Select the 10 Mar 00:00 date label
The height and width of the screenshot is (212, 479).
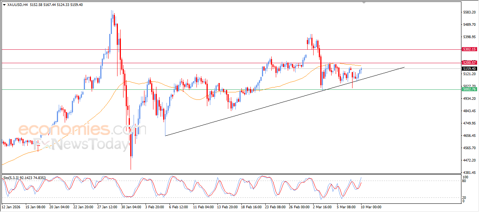[x=371, y=207]
